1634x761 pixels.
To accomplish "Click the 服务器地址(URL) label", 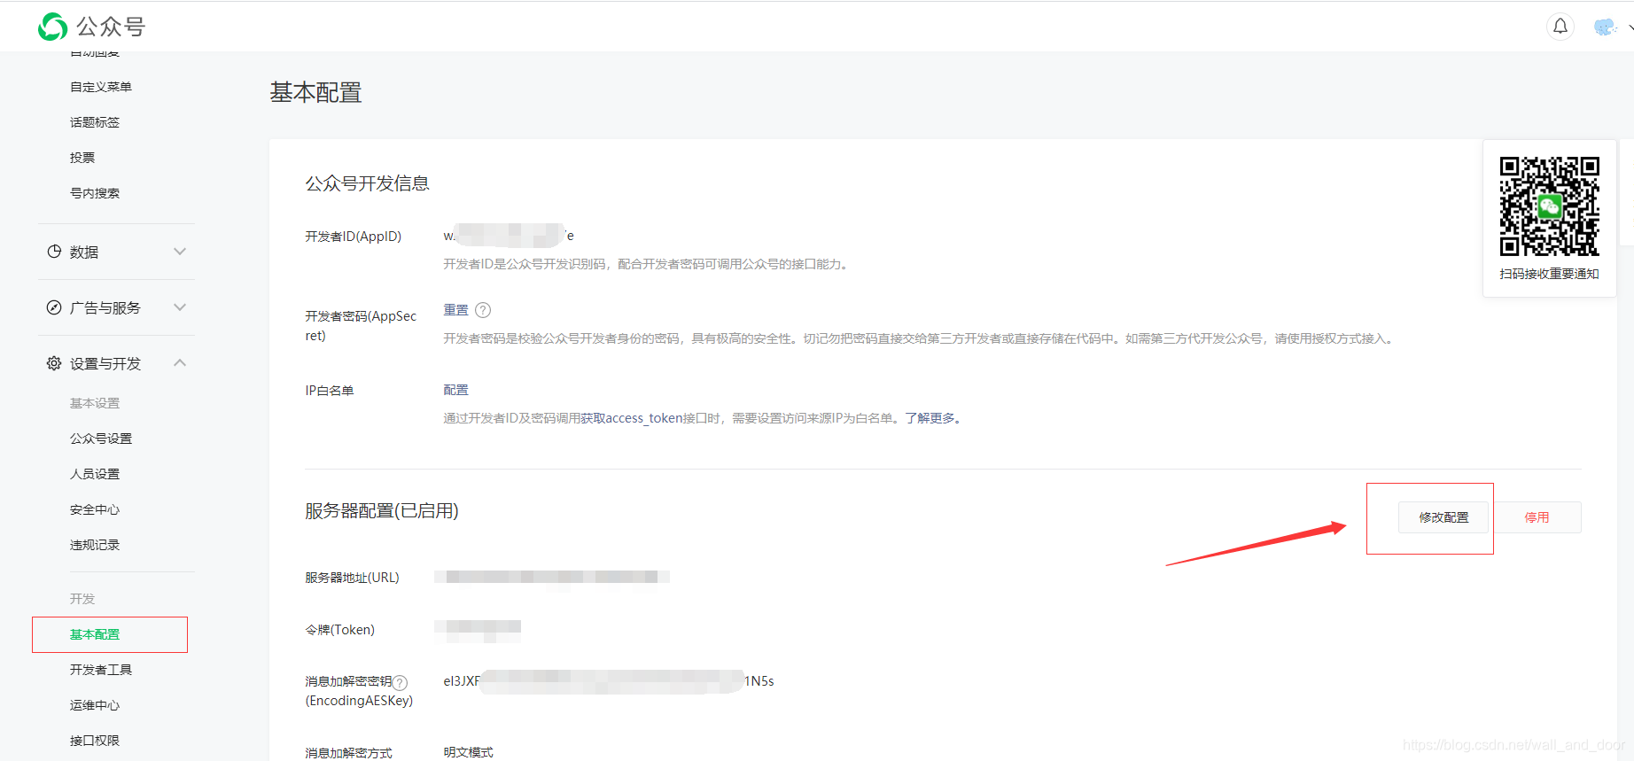I will point(353,578).
